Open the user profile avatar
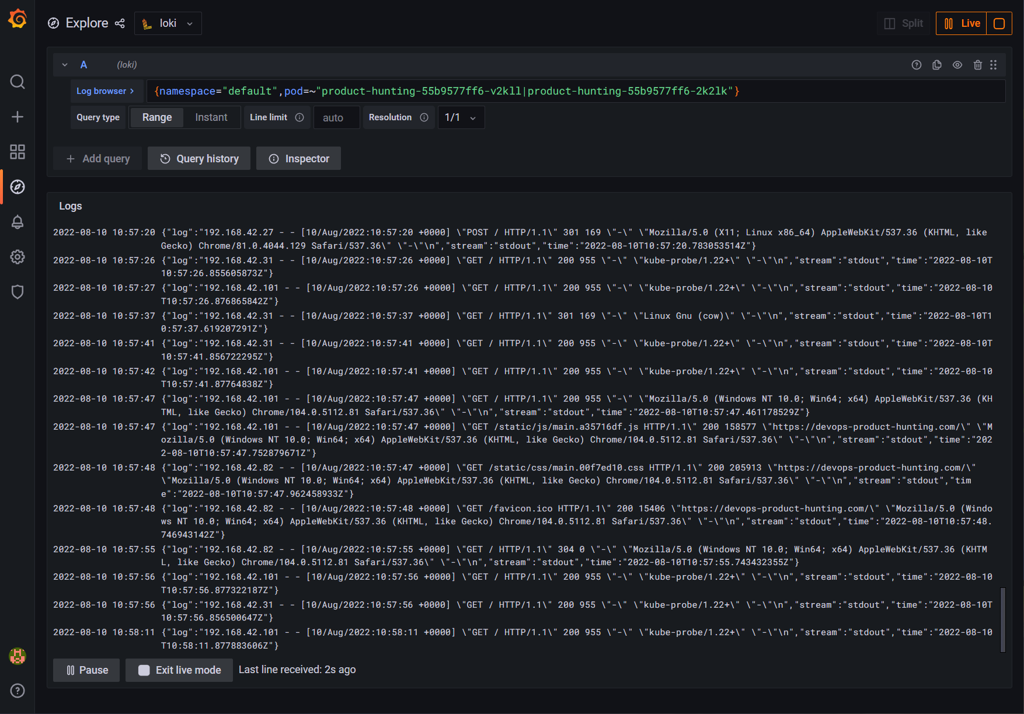The height and width of the screenshot is (714, 1024). click(18, 656)
